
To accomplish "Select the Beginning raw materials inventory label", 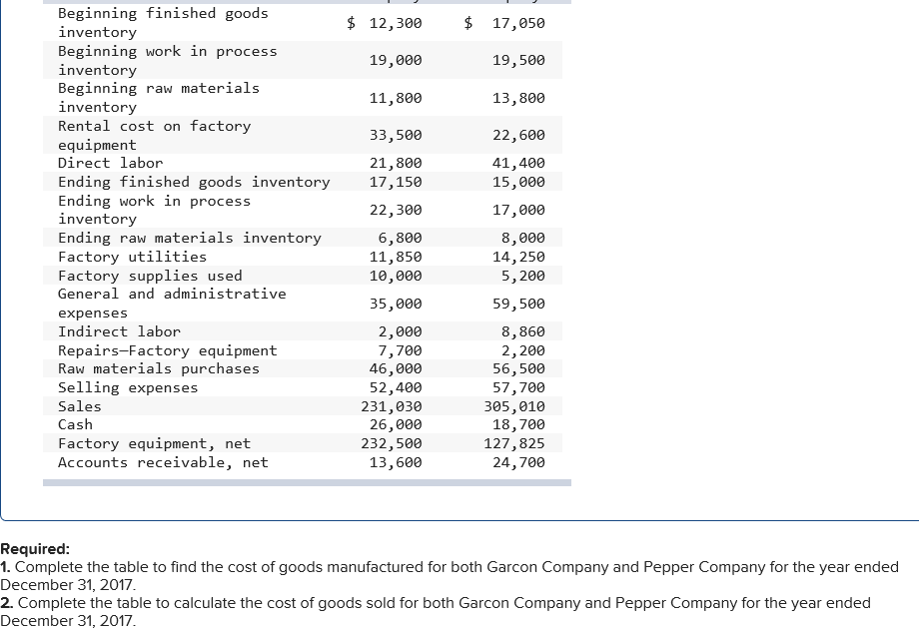I will [158, 97].
